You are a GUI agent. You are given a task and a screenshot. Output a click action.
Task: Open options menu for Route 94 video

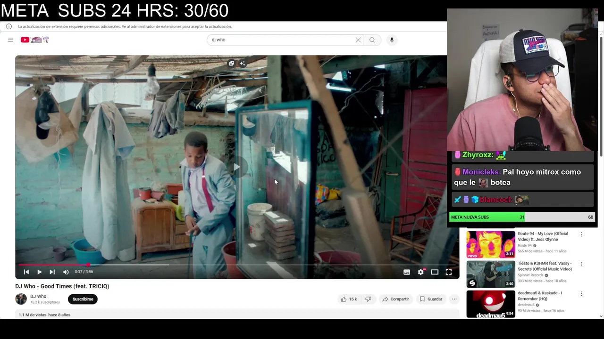pyautogui.click(x=581, y=234)
